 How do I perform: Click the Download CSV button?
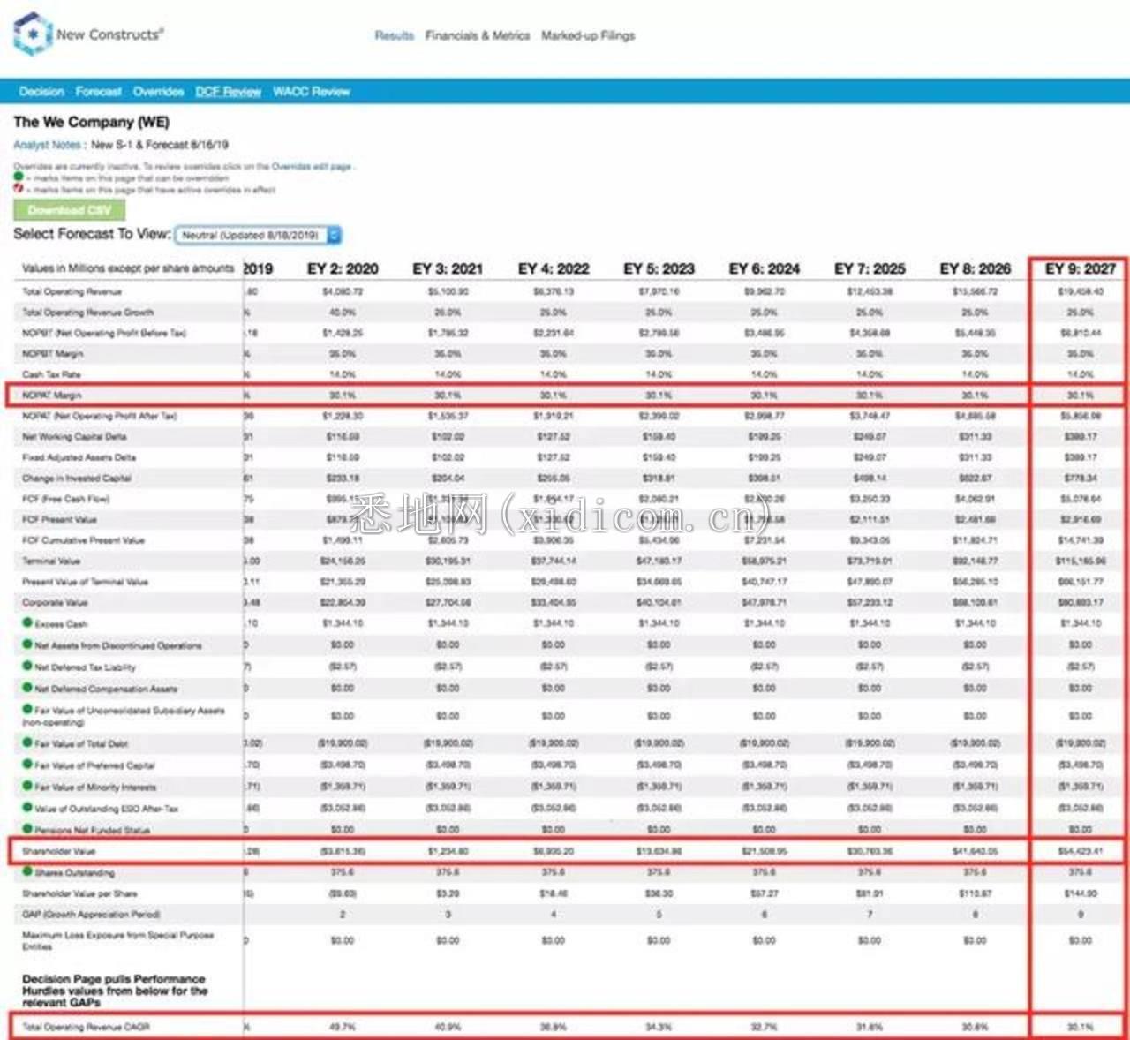(x=69, y=210)
